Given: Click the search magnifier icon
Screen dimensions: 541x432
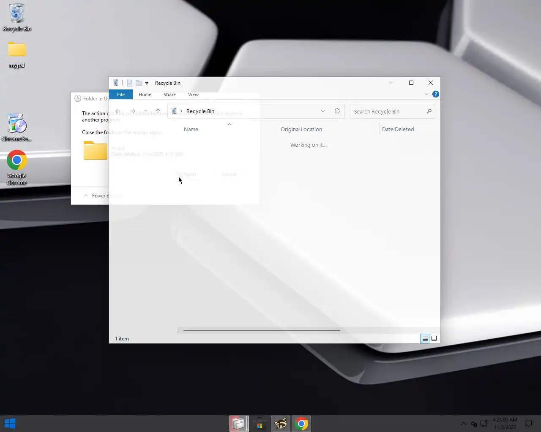Looking at the screenshot, I should point(429,111).
